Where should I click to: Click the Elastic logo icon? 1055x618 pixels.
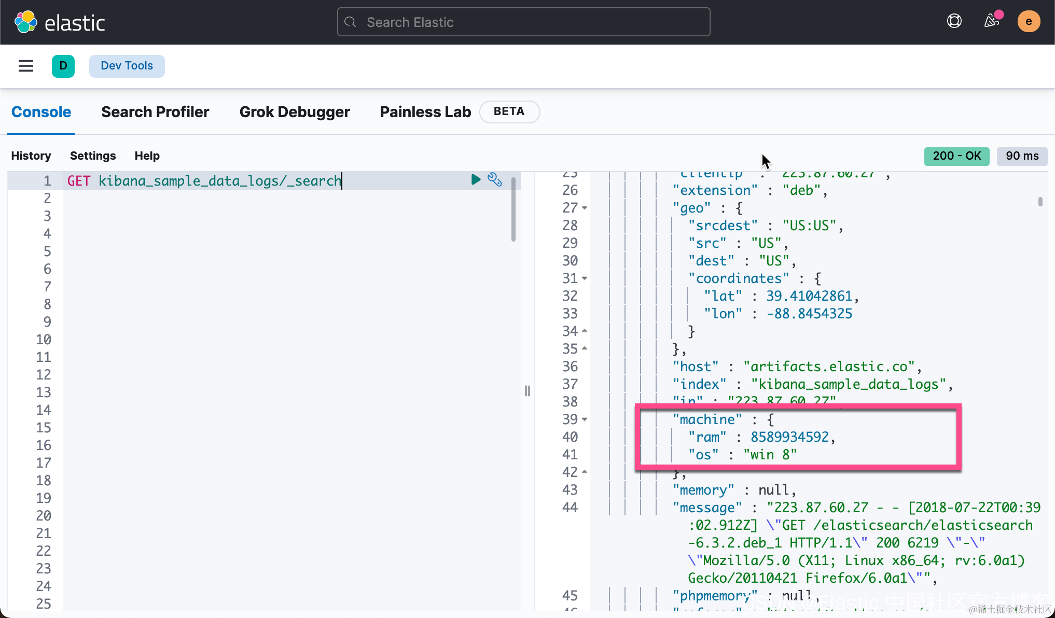click(25, 22)
